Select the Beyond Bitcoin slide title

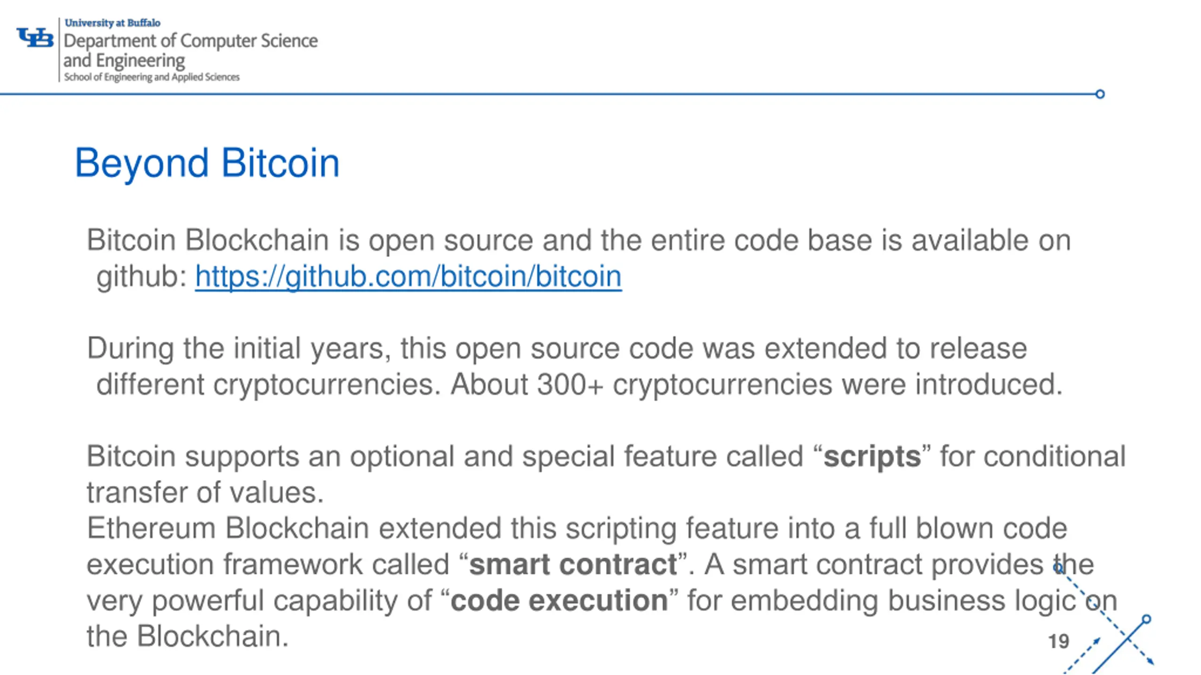pos(207,163)
